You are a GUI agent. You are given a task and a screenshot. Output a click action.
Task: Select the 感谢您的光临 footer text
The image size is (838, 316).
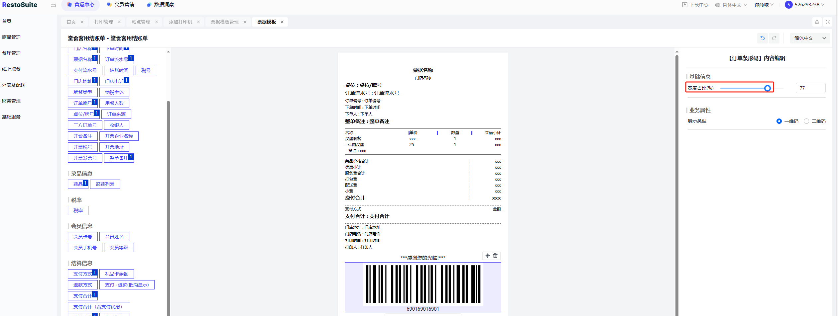(x=423, y=258)
